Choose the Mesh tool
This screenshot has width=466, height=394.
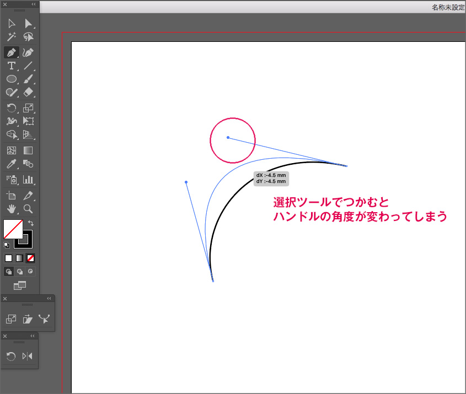coord(11,150)
